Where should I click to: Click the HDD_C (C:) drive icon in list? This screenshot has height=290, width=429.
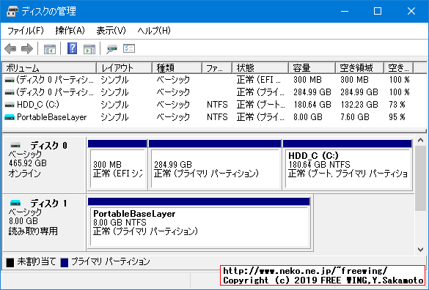tap(10, 105)
